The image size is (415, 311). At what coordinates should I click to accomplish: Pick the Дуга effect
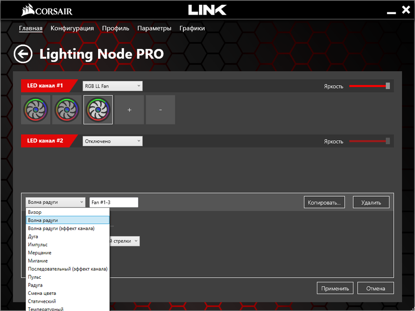tap(68, 236)
